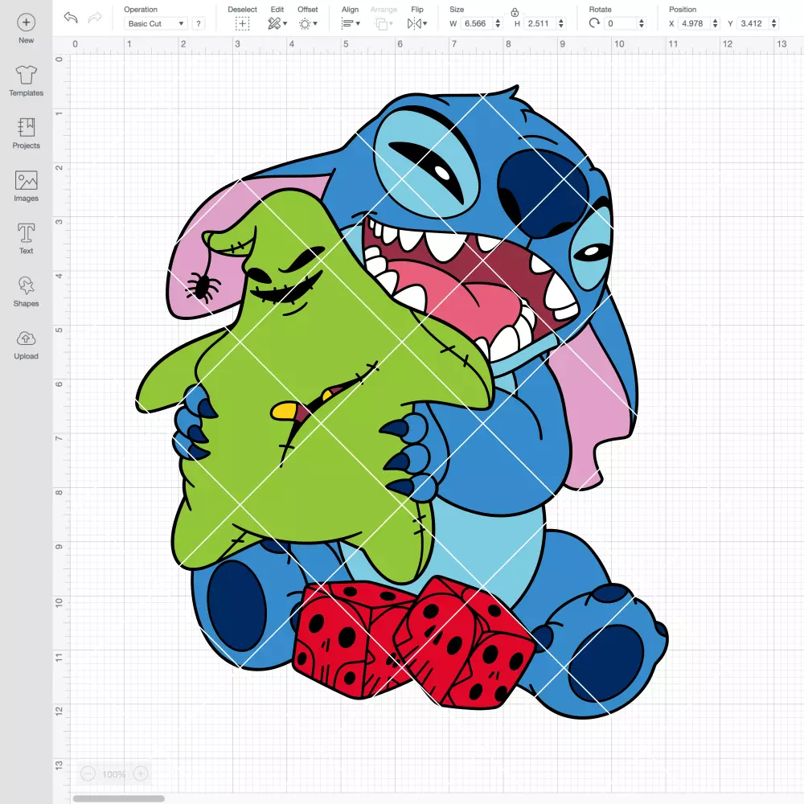Click the 100% zoom level label

pyautogui.click(x=114, y=773)
